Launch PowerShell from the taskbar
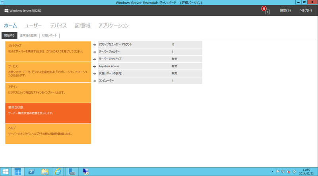The image size is (318, 176). point(31,172)
